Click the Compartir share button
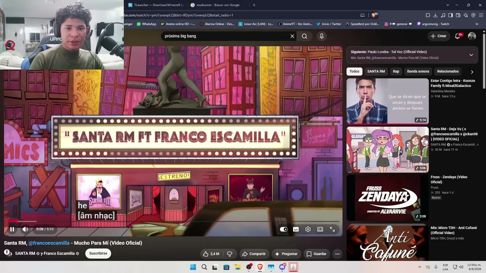 [x=254, y=254]
